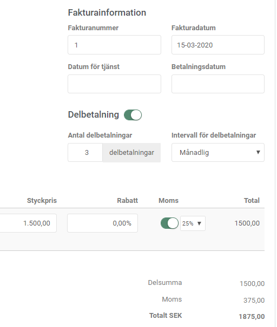Click the line total value 1500,00
277x327 pixels.
[247, 223]
